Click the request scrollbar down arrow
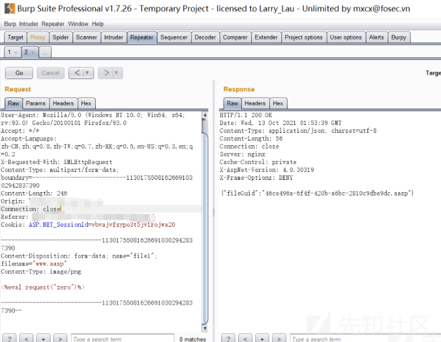441x342 pixels. coord(205,328)
